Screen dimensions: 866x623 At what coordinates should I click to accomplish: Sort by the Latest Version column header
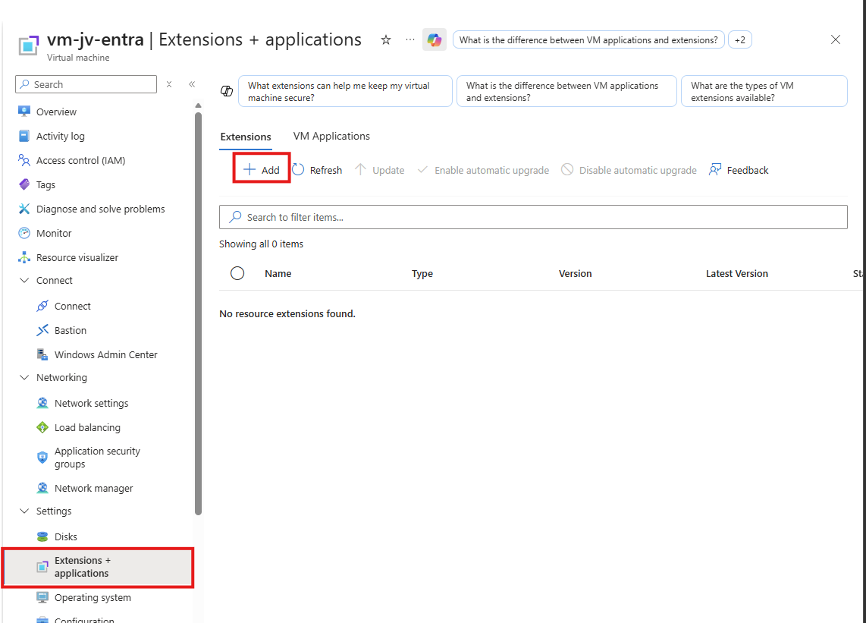pos(737,274)
